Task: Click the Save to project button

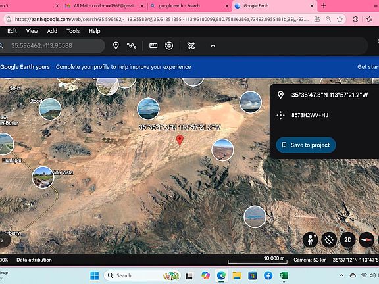Action: tap(306, 145)
